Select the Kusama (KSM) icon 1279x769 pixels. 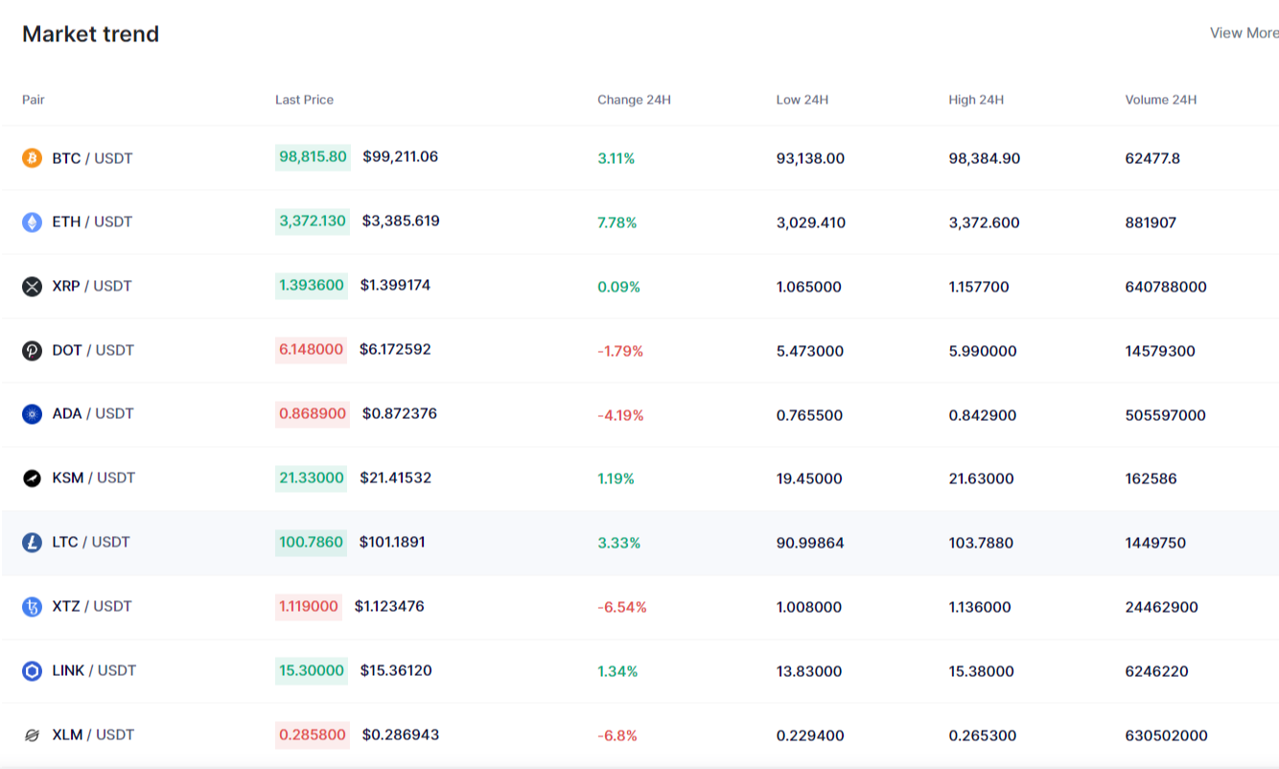(34, 478)
